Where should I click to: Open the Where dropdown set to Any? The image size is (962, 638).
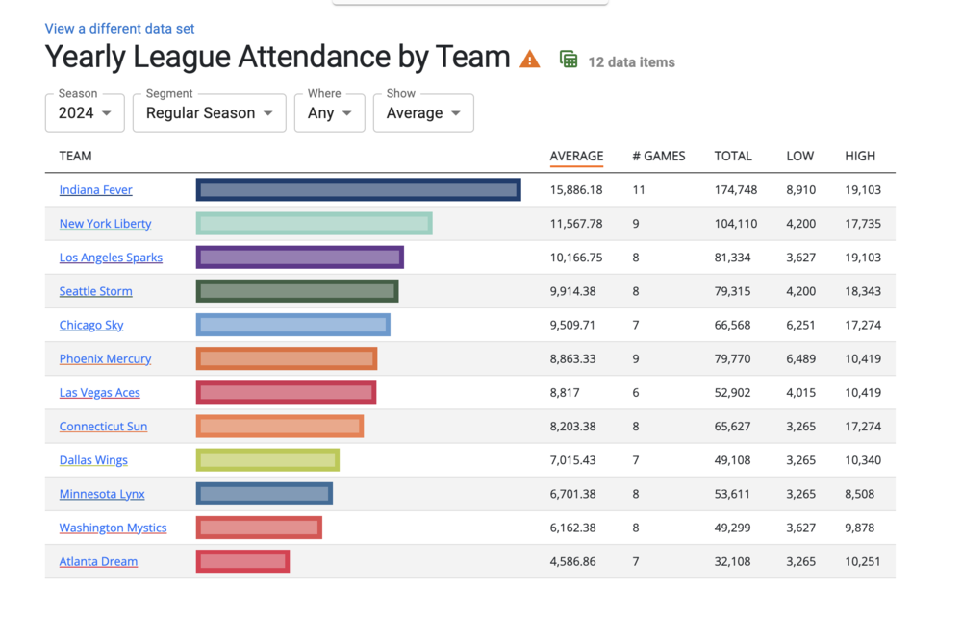tap(329, 112)
